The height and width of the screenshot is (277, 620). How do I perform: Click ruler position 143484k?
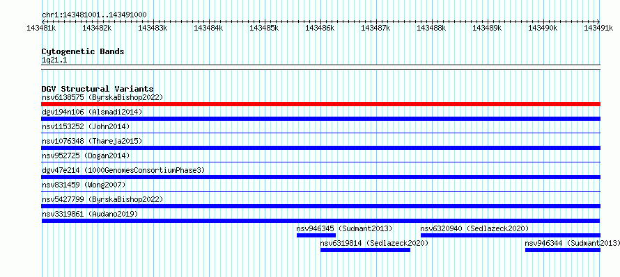pyautogui.click(x=208, y=28)
